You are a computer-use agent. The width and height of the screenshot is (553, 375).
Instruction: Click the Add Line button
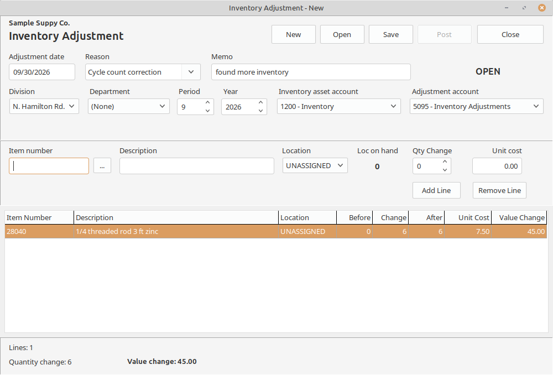click(x=436, y=190)
